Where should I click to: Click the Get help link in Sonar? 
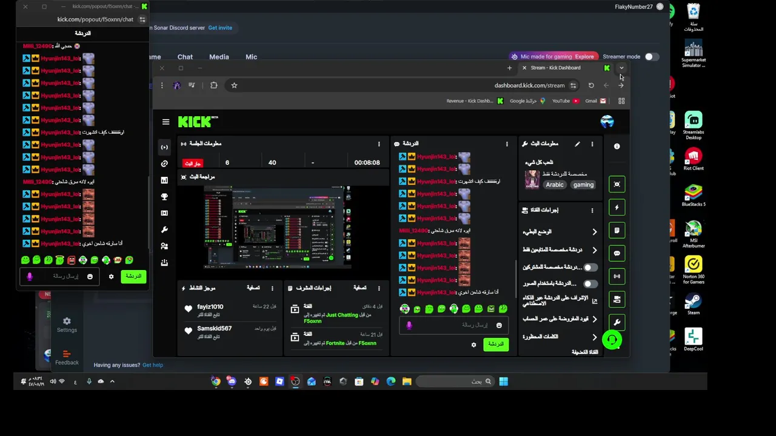(x=153, y=365)
